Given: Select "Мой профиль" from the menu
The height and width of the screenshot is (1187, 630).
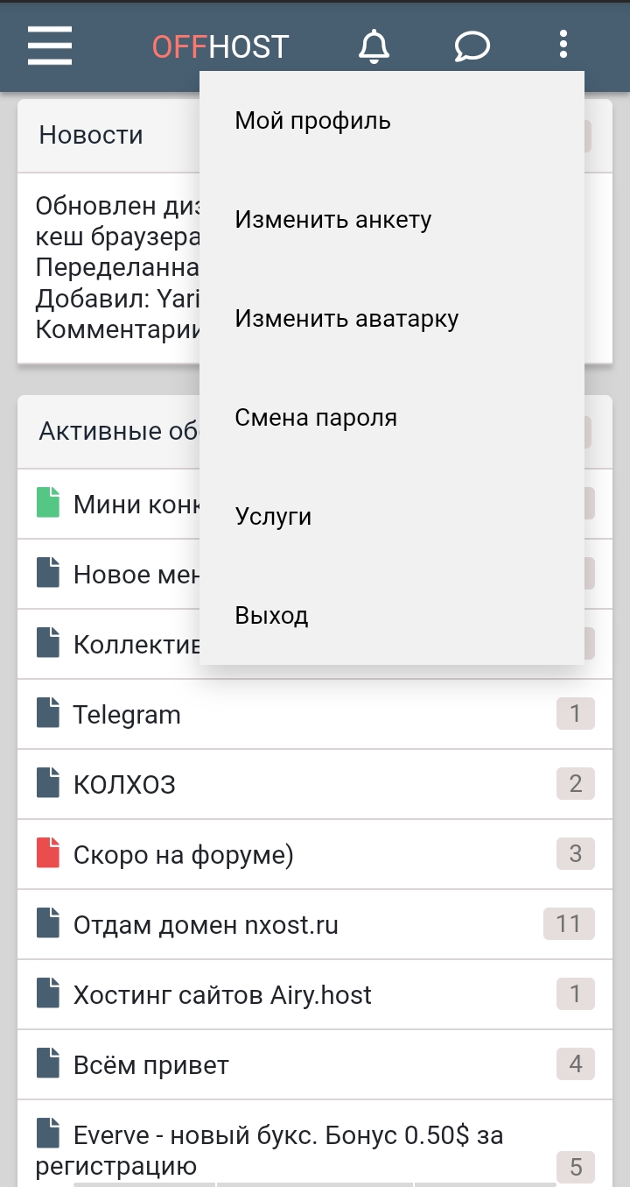Looking at the screenshot, I should point(312,121).
